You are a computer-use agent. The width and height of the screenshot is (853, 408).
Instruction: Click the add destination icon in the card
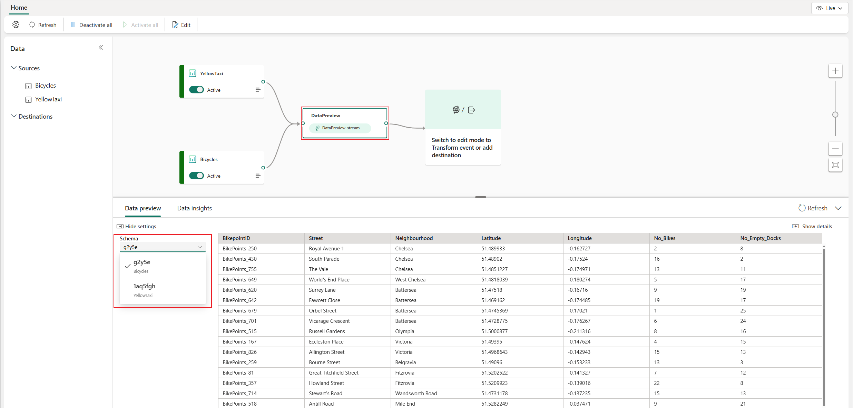pyautogui.click(x=472, y=110)
